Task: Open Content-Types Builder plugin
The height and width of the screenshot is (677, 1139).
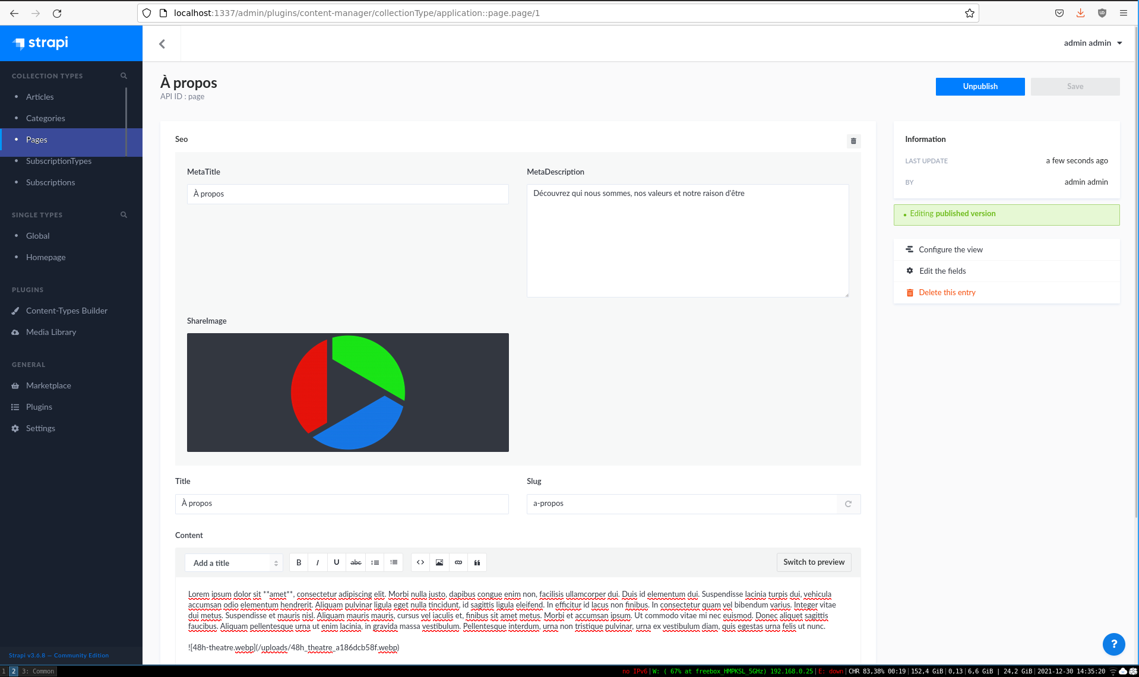Action: pyautogui.click(x=67, y=311)
